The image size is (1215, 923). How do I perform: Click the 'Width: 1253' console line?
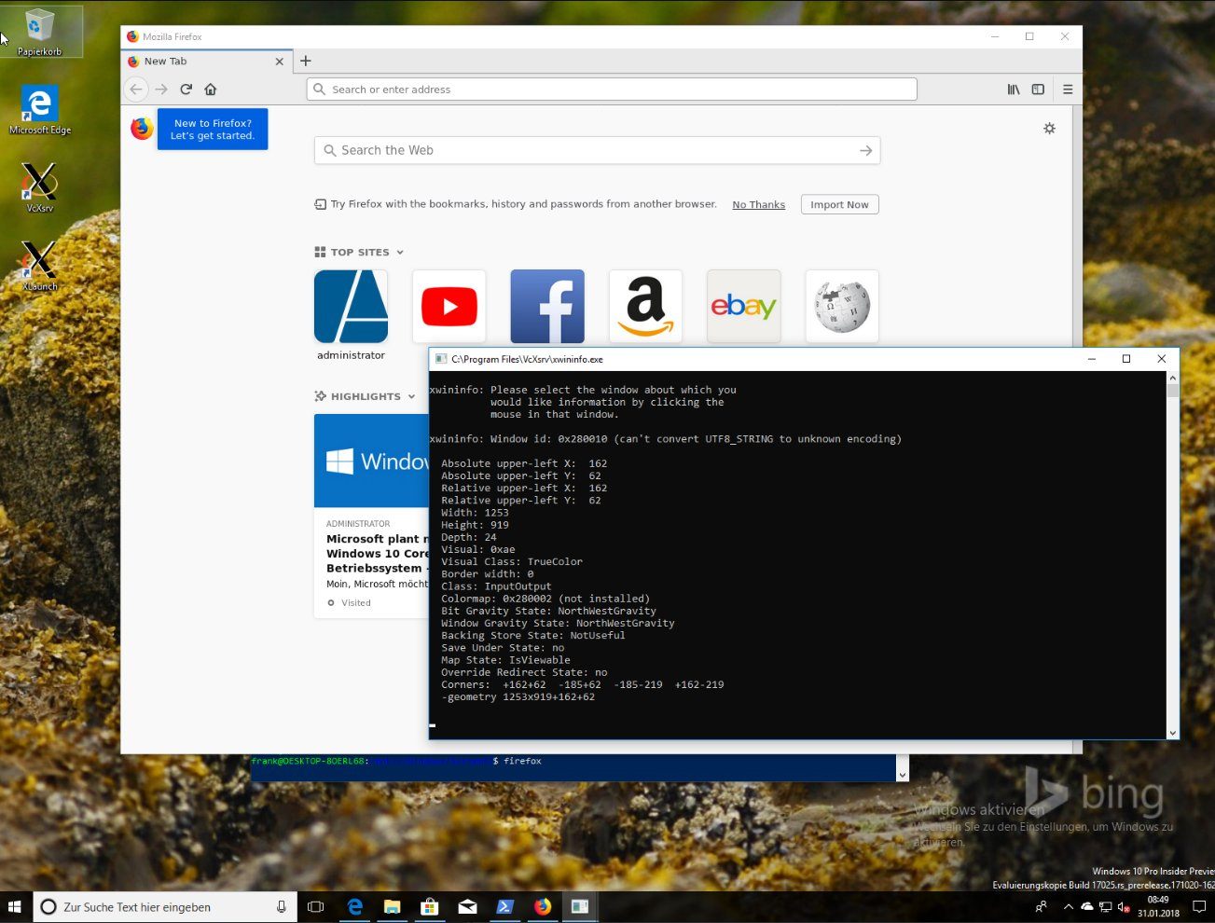click(x=475, y=513)
